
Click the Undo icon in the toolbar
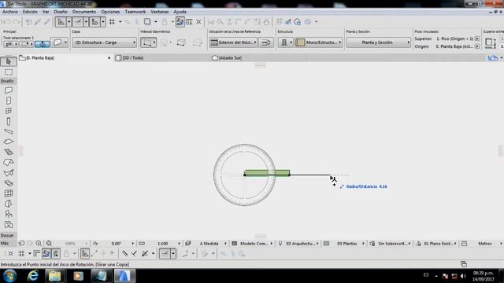(x=6, y=22)
